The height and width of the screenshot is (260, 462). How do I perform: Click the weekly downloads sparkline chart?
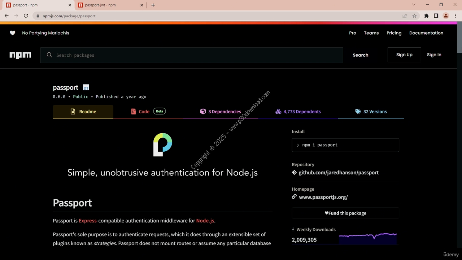point(368,238)
